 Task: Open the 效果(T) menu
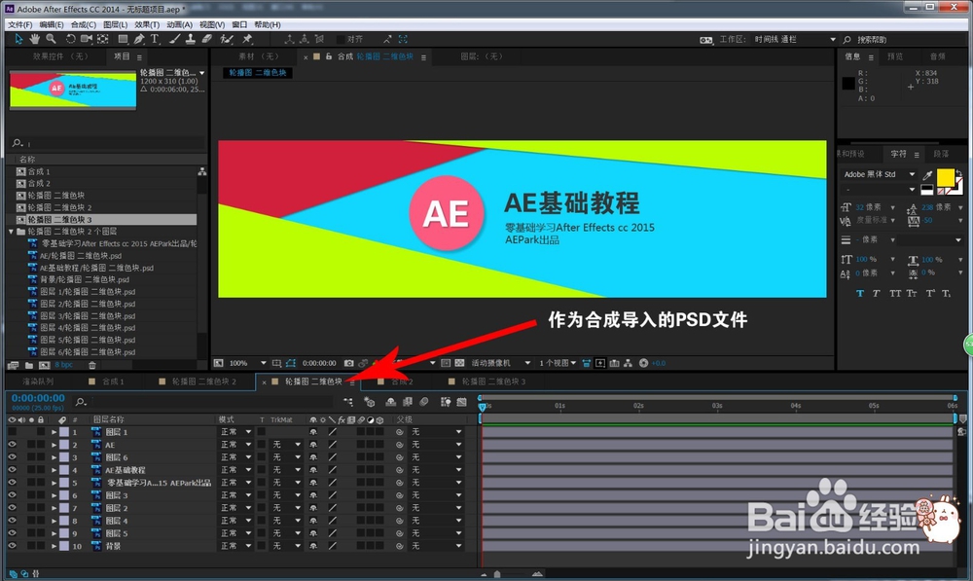pyautogui.click(x=147, y=25)
